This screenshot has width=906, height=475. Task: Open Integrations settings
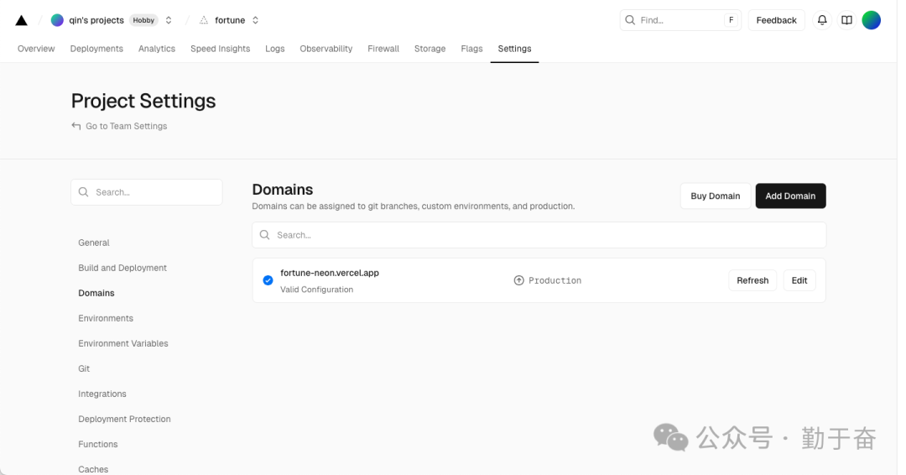click(x=102, y=394)
